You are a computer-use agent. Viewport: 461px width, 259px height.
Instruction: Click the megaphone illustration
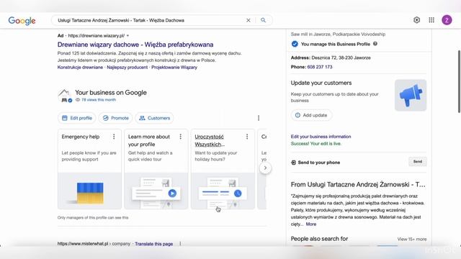[411, 95]
